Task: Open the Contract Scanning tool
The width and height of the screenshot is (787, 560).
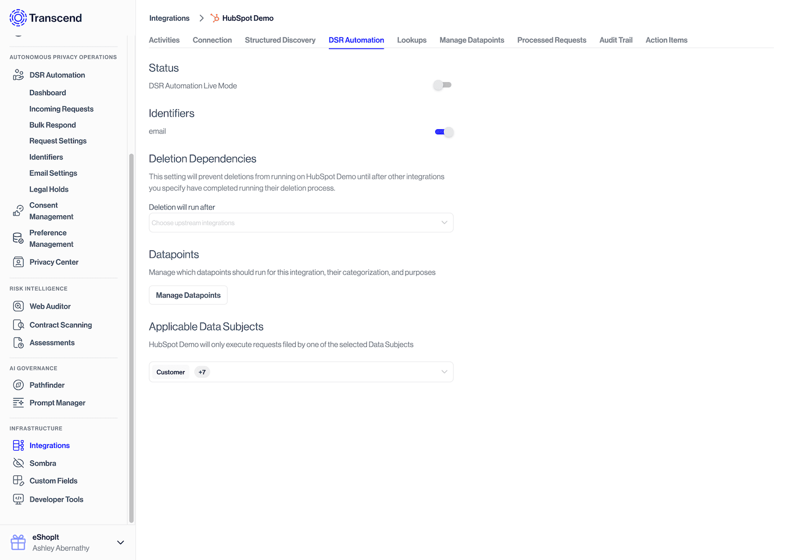Action: coord(18,324)
